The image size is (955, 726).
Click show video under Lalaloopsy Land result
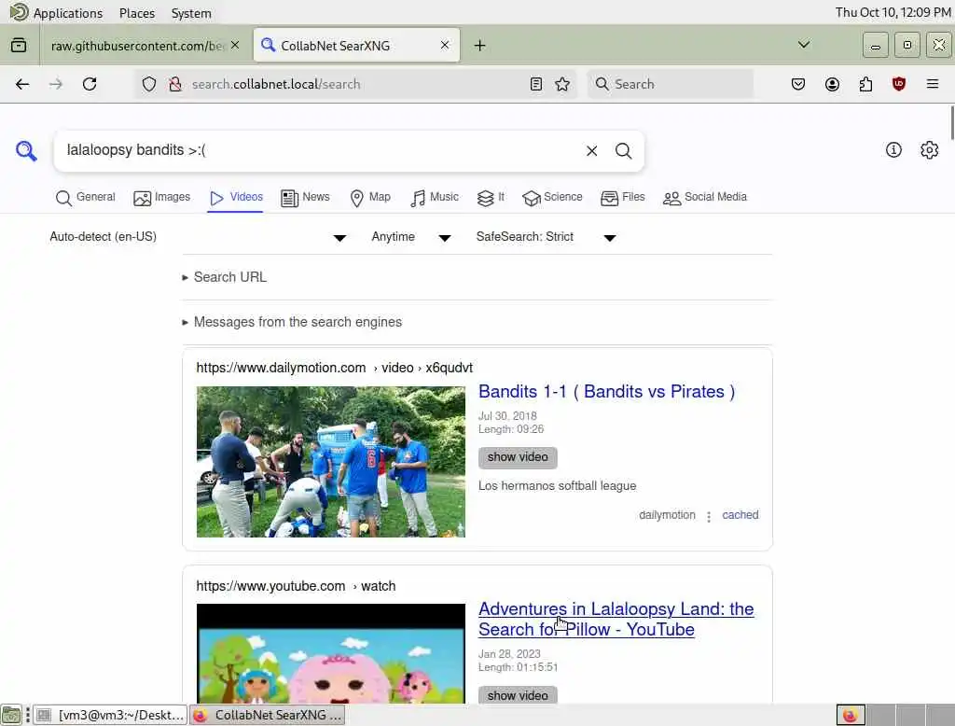pyautogui.click(x=518, y=695)
